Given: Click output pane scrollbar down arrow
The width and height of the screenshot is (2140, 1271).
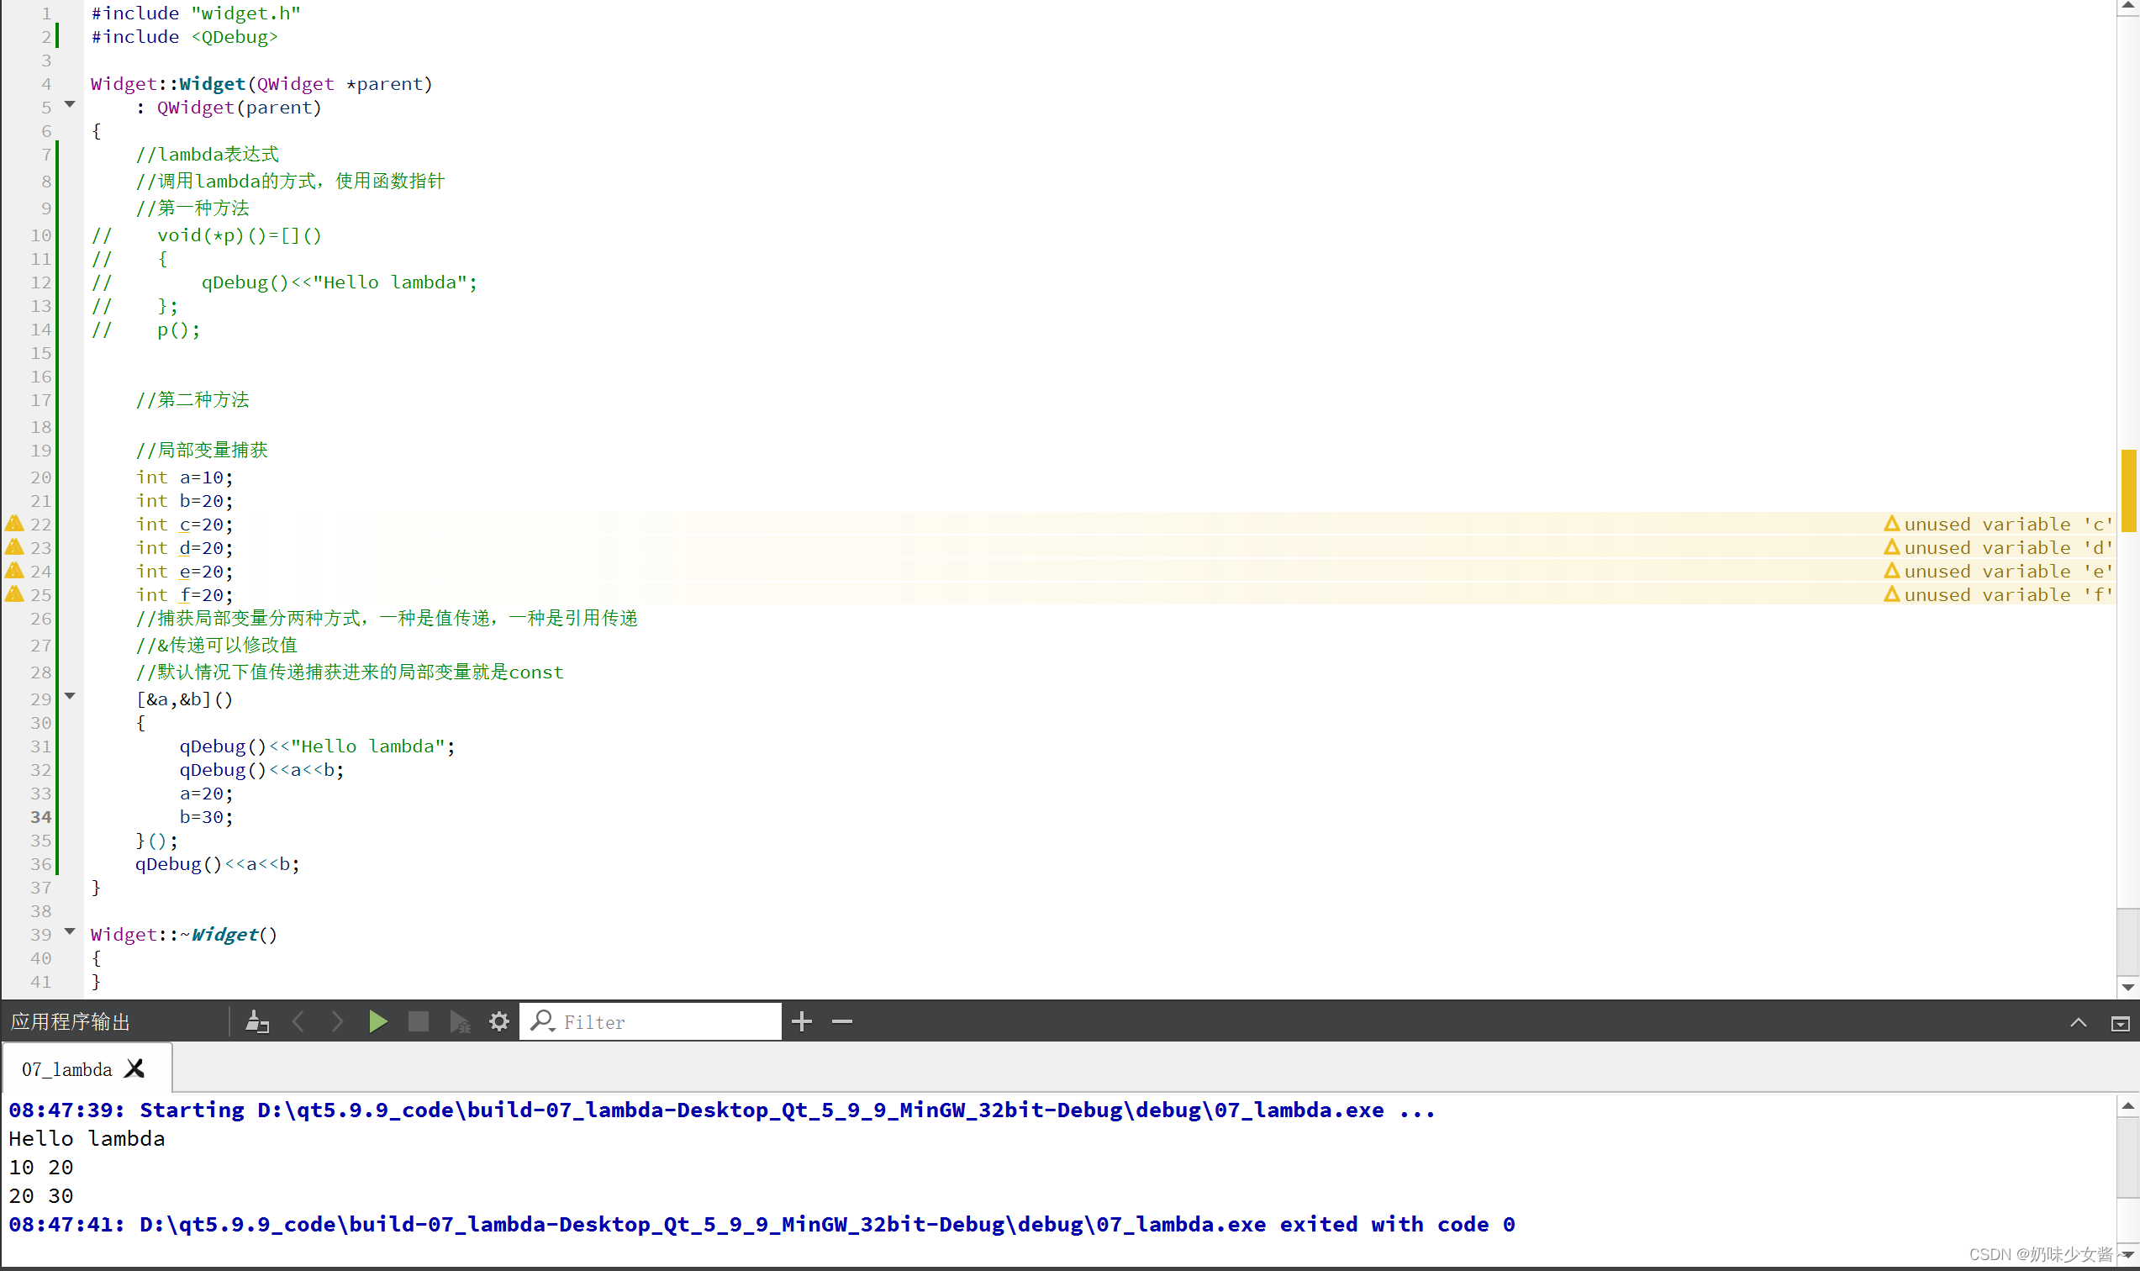Looking at the screenshot, I should click(2128, 1255).
